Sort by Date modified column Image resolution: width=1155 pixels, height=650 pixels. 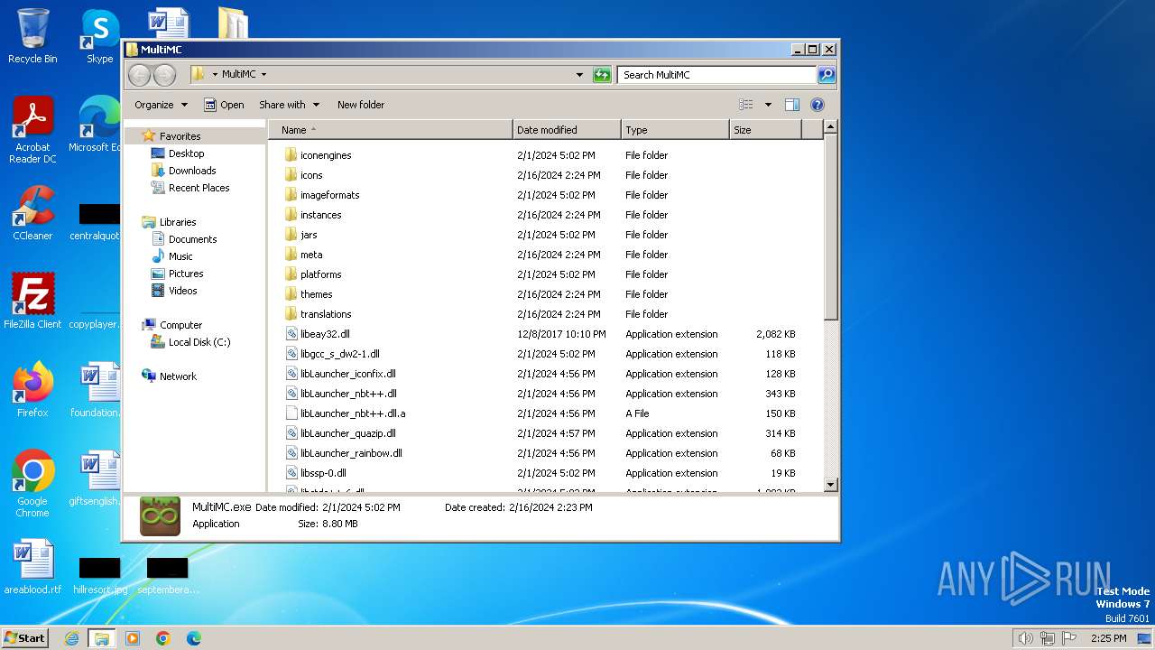coord(567,130)
